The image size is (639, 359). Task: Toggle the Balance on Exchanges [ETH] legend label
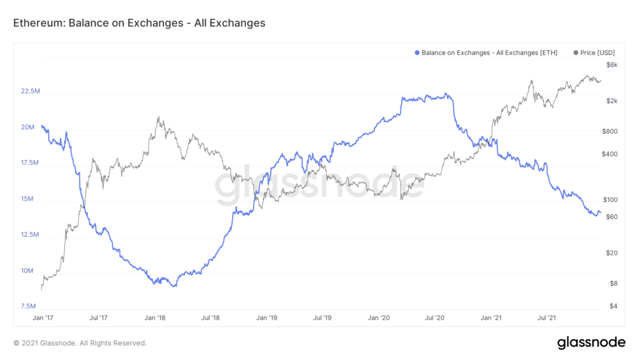489,53
